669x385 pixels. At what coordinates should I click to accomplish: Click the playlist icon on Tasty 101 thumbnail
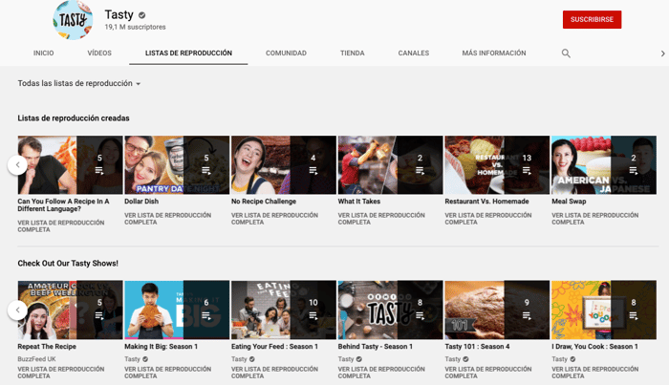click(x=527, y=315)
